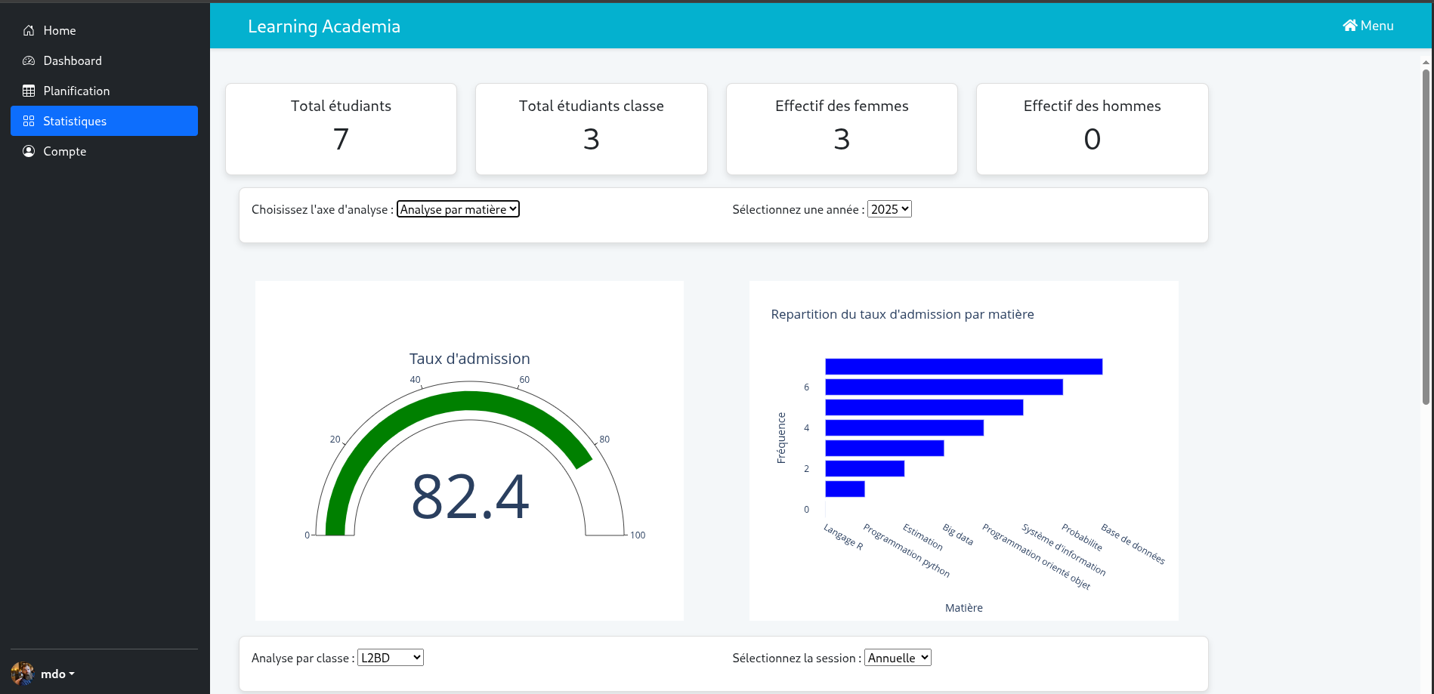This screenshot has height=694, width=1434.
Task: Open the session dropdown showing Annuelle
Action: pyautogui.click(x=898, y=658)
